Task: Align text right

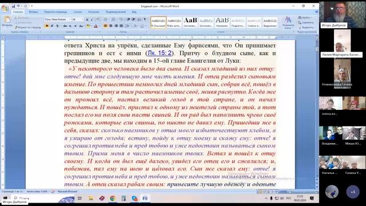Action: [116, 26]
